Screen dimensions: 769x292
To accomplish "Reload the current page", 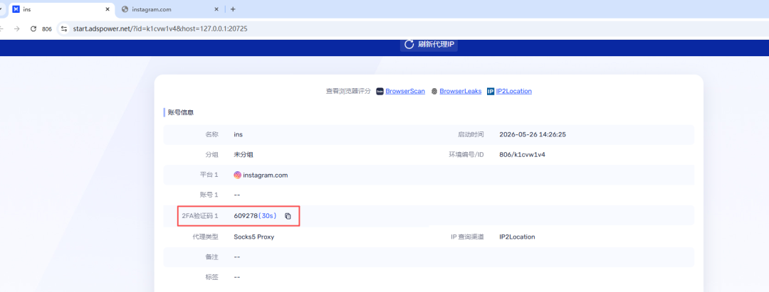I will click(33, 29).
